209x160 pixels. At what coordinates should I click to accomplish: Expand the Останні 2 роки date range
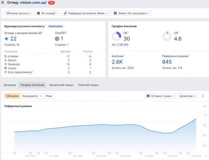160,96
